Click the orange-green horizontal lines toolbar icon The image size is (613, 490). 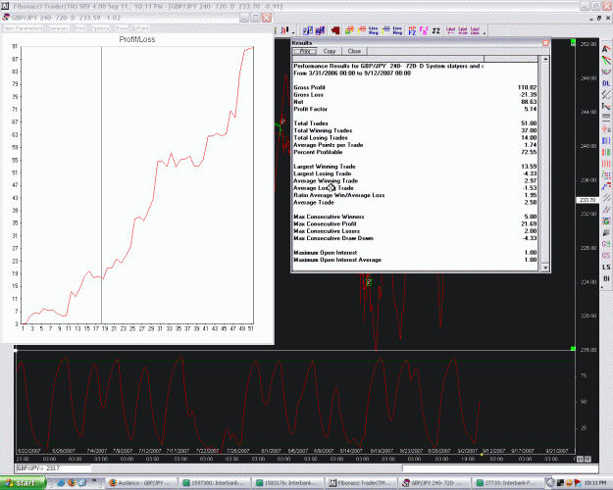click(349, 30)
